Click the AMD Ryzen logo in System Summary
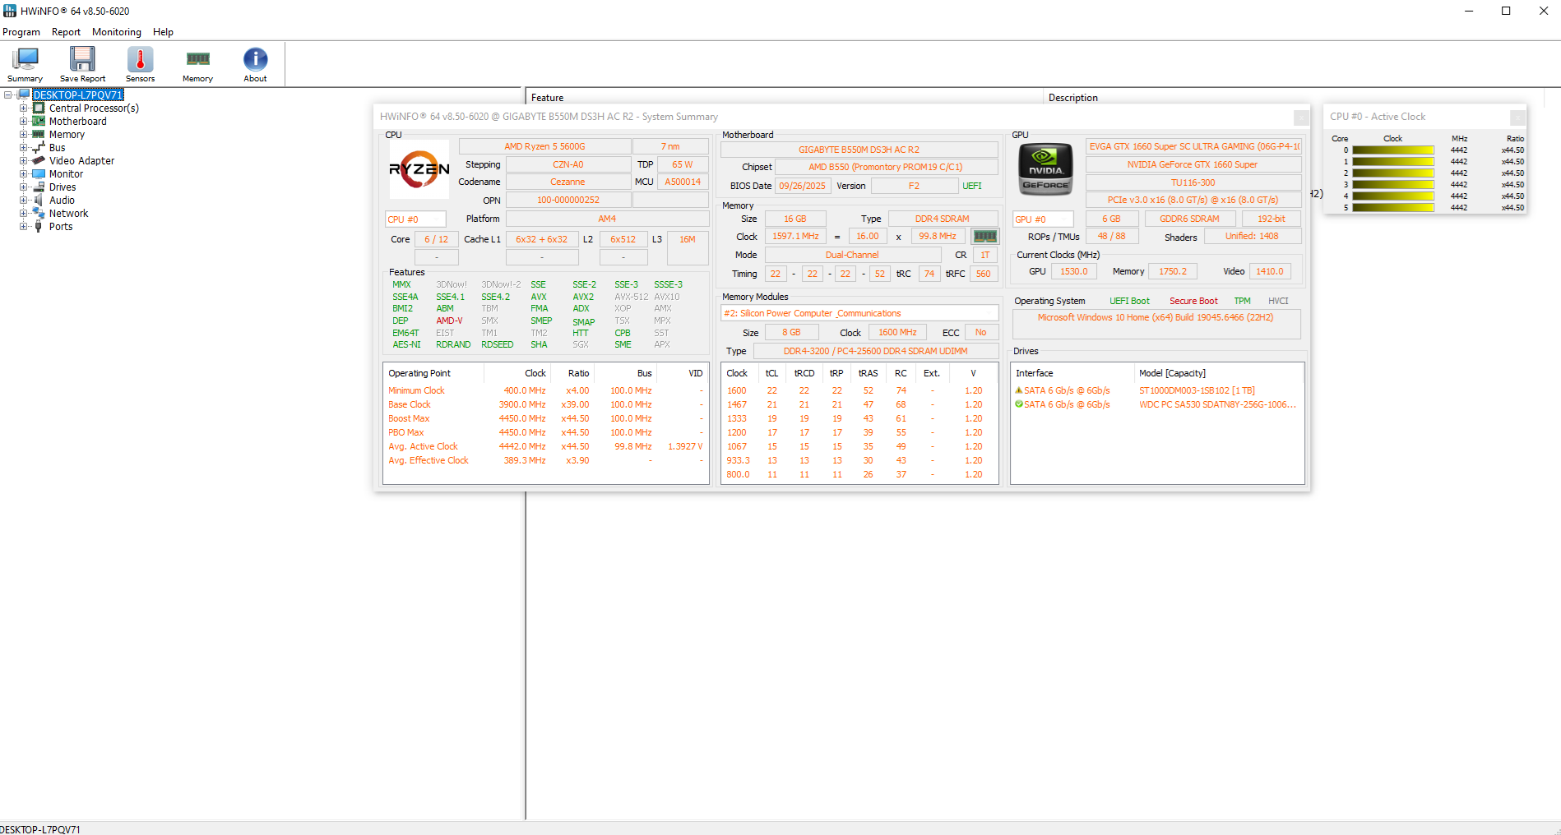Screen dimensions: 1561x835 click(419, 169)
